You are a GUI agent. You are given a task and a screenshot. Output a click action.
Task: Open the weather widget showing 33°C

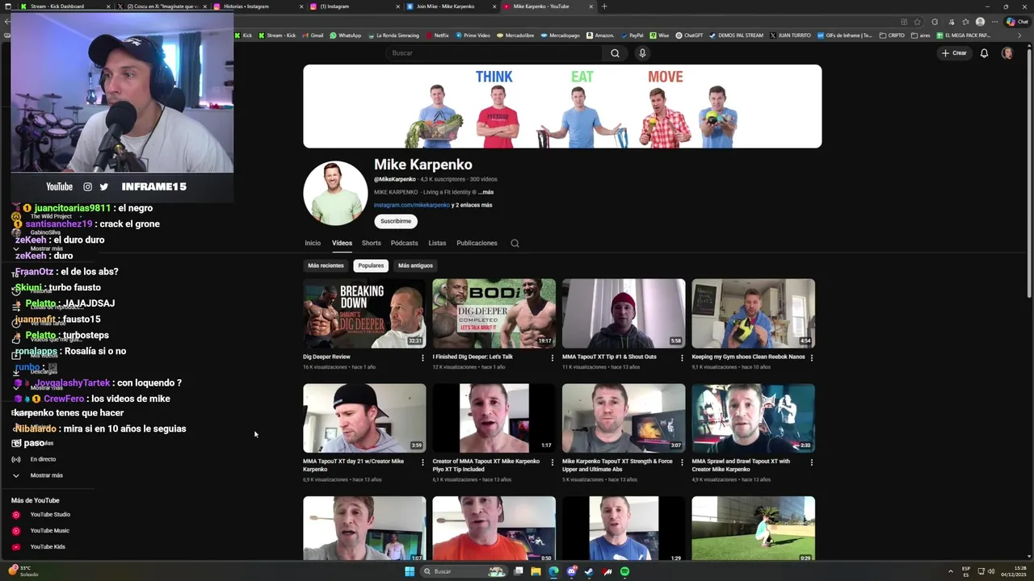[23, 571]
